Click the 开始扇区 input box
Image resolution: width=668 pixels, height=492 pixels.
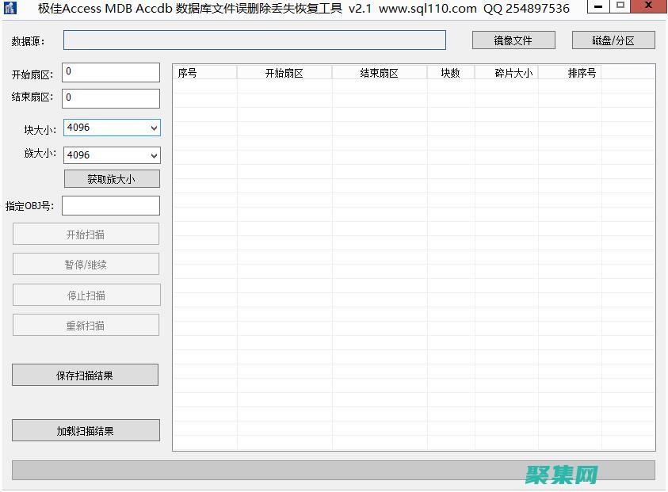click(x=111, y=71)
